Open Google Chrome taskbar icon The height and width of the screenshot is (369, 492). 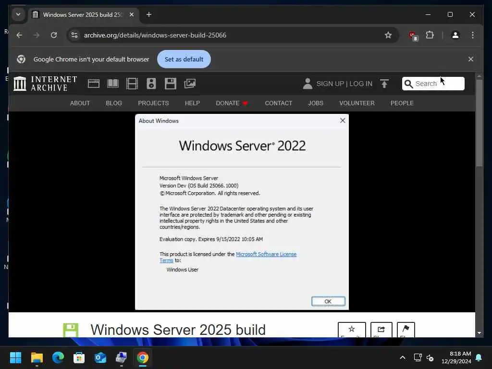tap(142, 357)
